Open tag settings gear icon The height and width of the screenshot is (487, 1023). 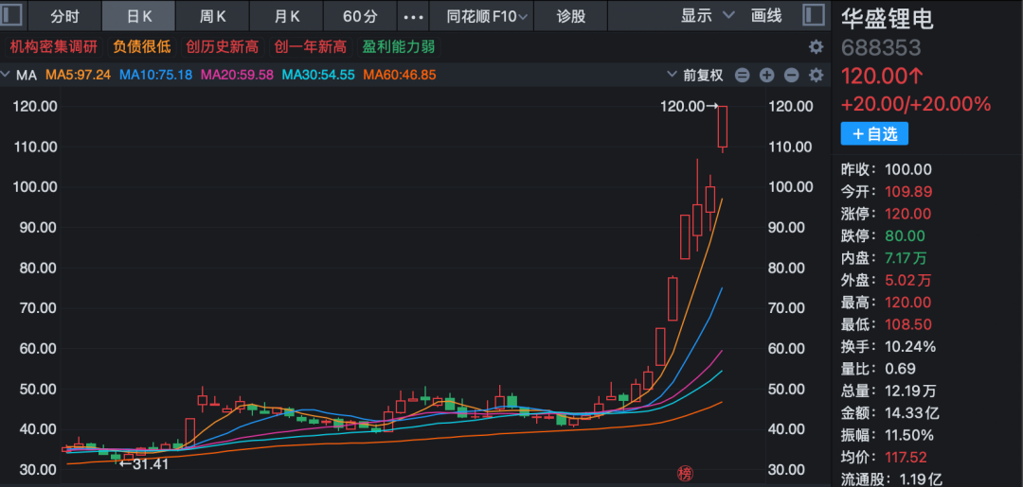(816, 47)
